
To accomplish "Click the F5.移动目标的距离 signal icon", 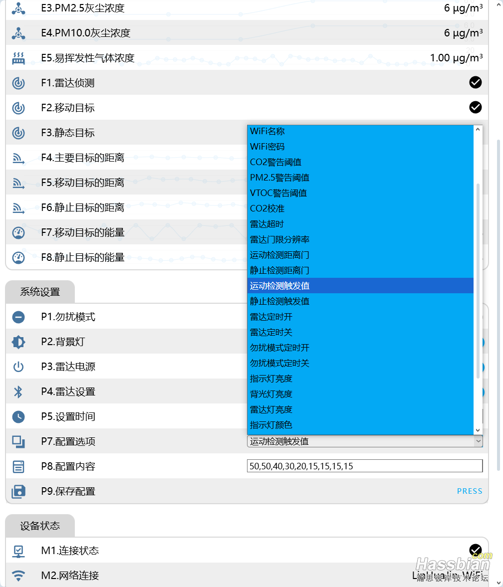I will (x=18, y=183).
